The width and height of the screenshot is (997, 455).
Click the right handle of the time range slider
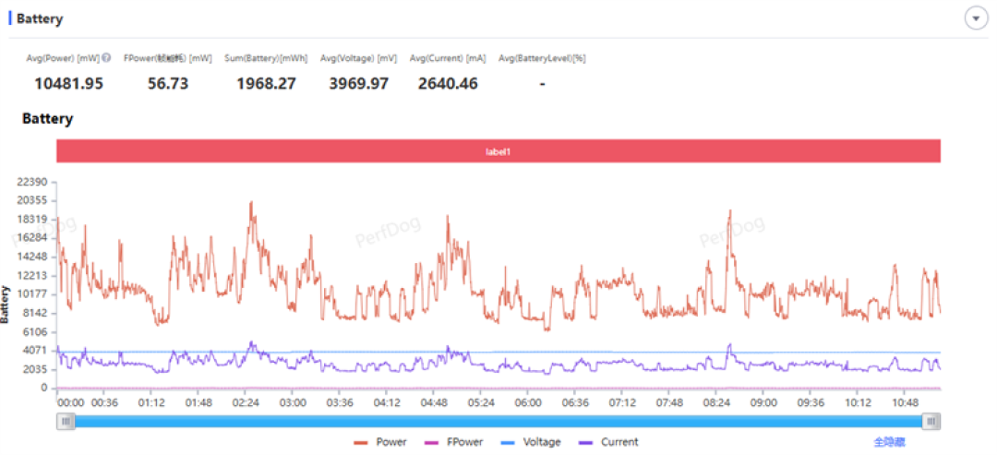[931, 421]
